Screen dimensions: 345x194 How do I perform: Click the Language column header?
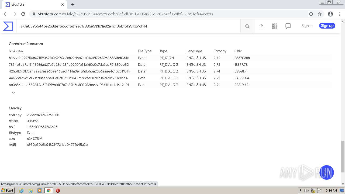(194, 51)
